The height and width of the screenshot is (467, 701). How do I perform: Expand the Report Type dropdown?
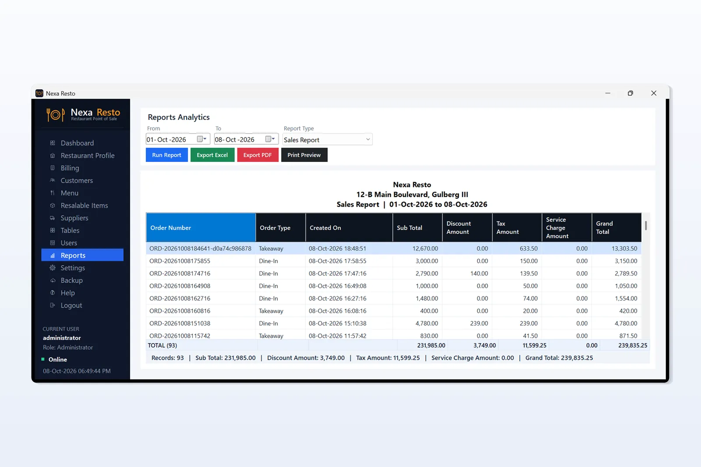click(x=368, y=140)
